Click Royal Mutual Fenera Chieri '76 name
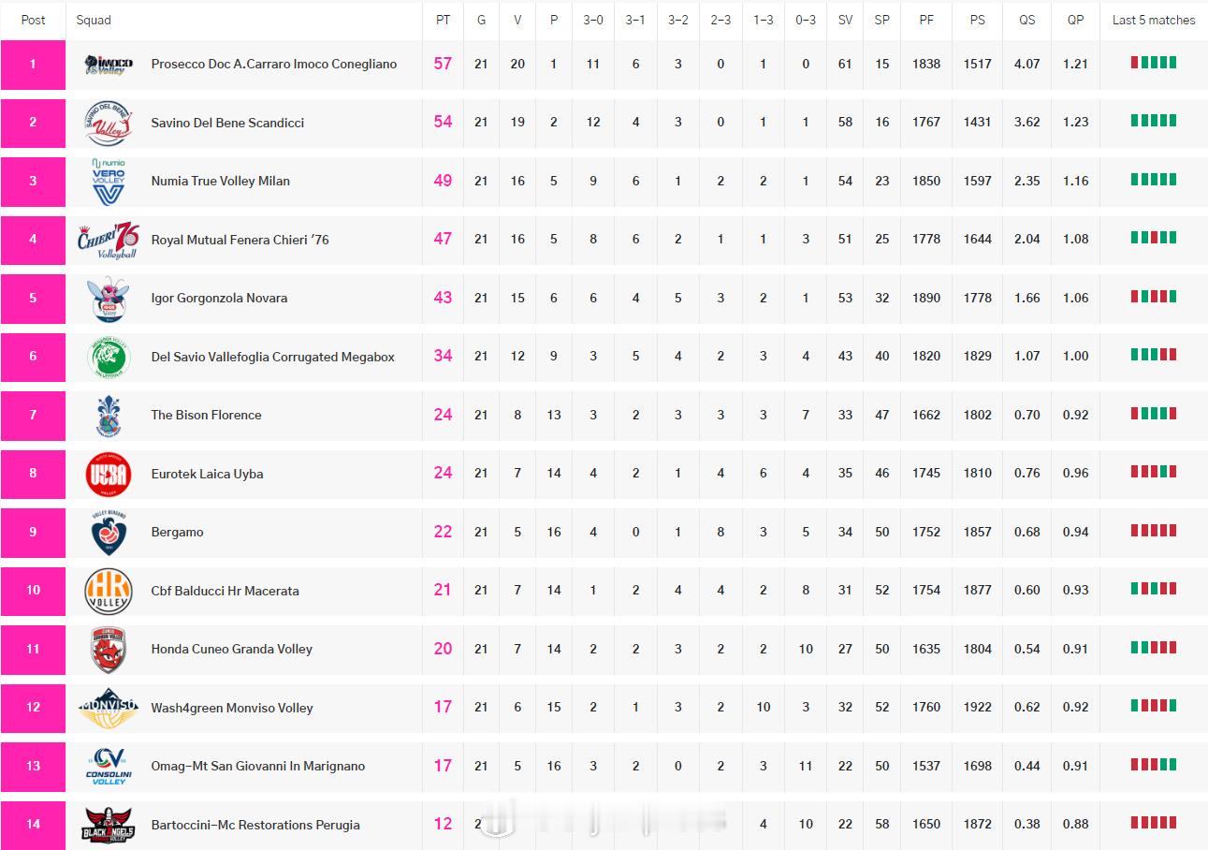1208x850 pixels. click(x=240, y=240)
